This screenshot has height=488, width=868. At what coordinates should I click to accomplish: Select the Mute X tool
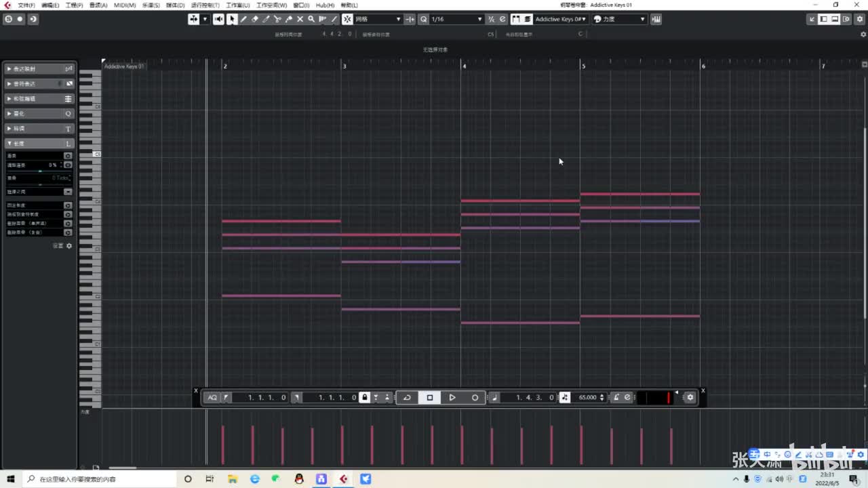click(x=300, y=19)
